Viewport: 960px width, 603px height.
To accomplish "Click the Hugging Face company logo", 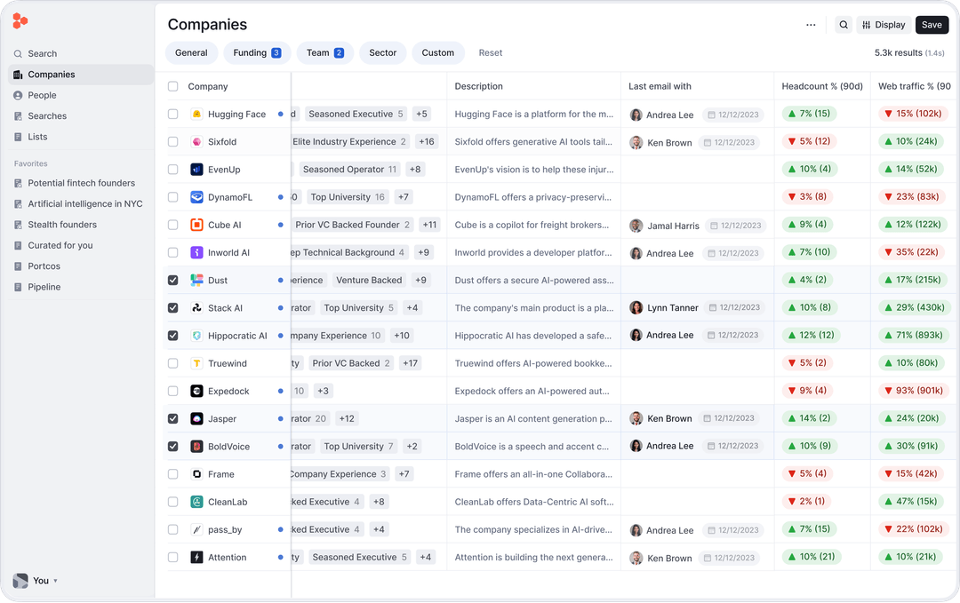I will pos(196,114).
